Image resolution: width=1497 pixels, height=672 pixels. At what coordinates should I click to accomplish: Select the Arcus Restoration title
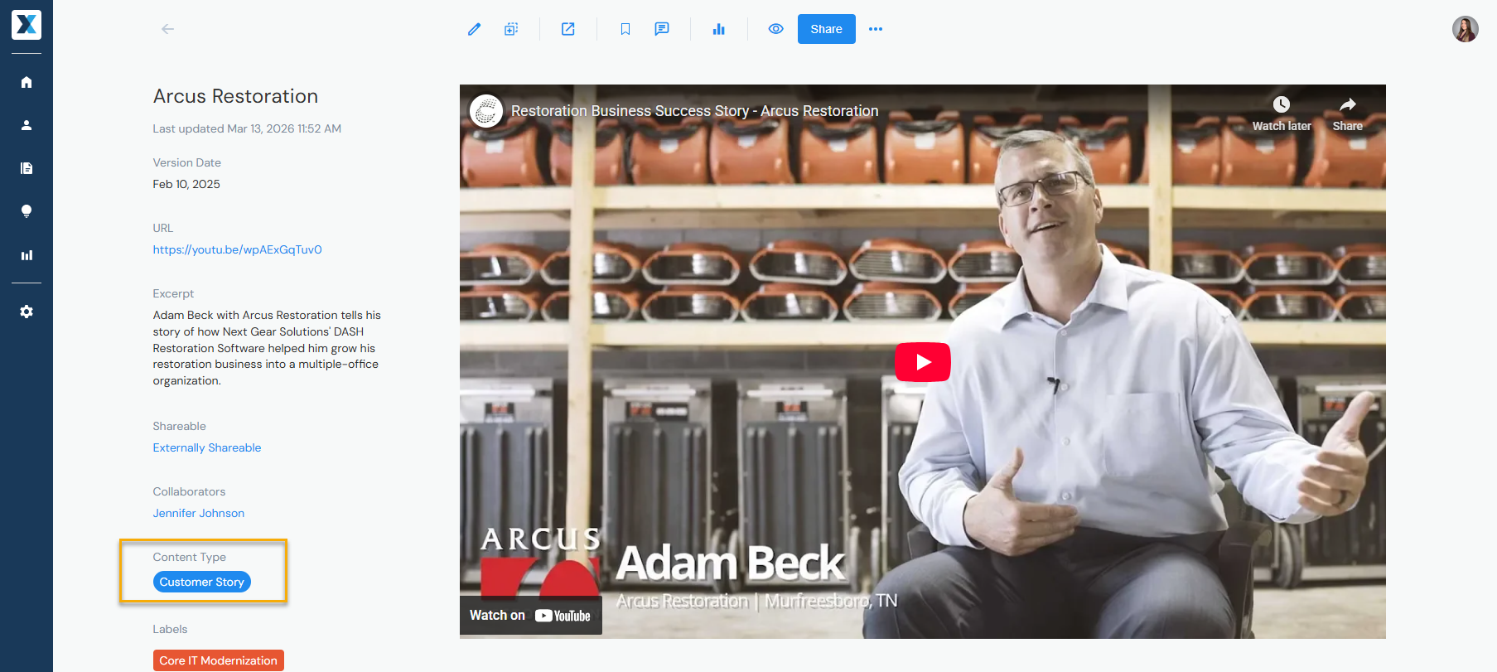(235, 96)
